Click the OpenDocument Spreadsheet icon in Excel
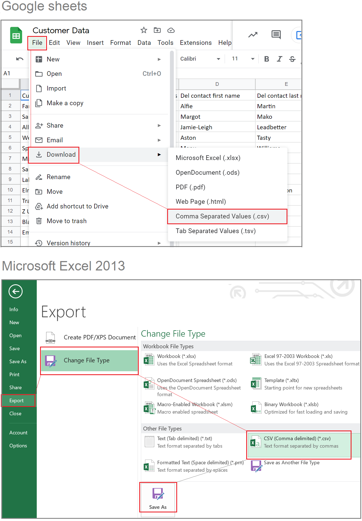This screenshot has height=521, width=362. [149, 383]
